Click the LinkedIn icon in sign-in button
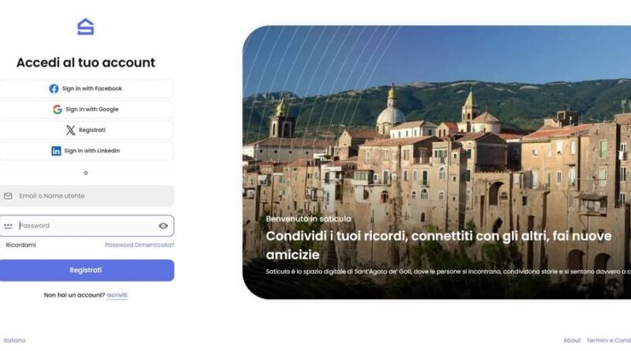This screenshot has height=351, width=631. (56, 151)
